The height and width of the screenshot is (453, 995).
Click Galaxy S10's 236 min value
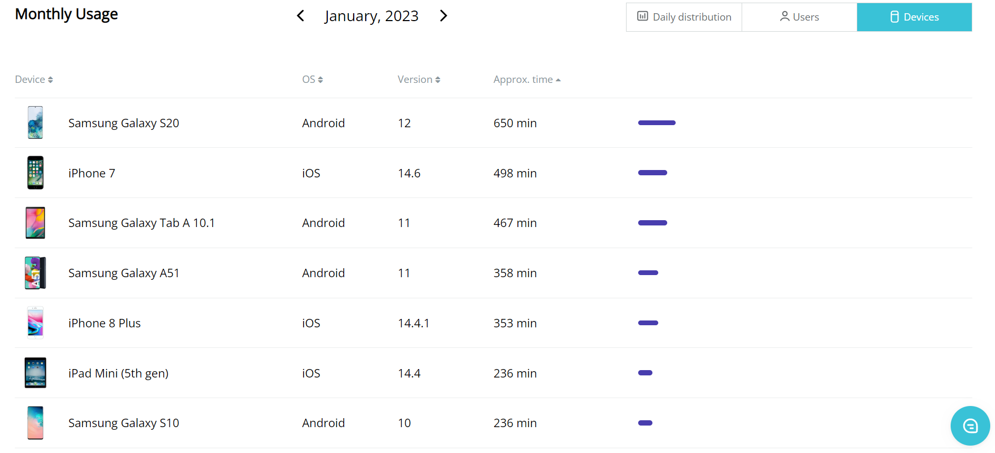pos(515,423)
